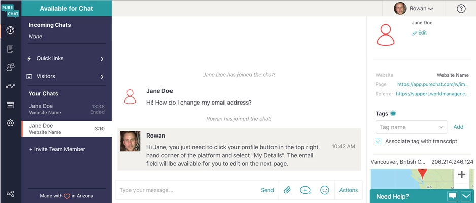
Task: Click the paperclip attach file icon
Action: tap(287, 190)
